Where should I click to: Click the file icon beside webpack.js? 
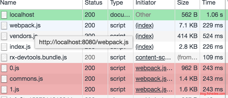(4, 26)
